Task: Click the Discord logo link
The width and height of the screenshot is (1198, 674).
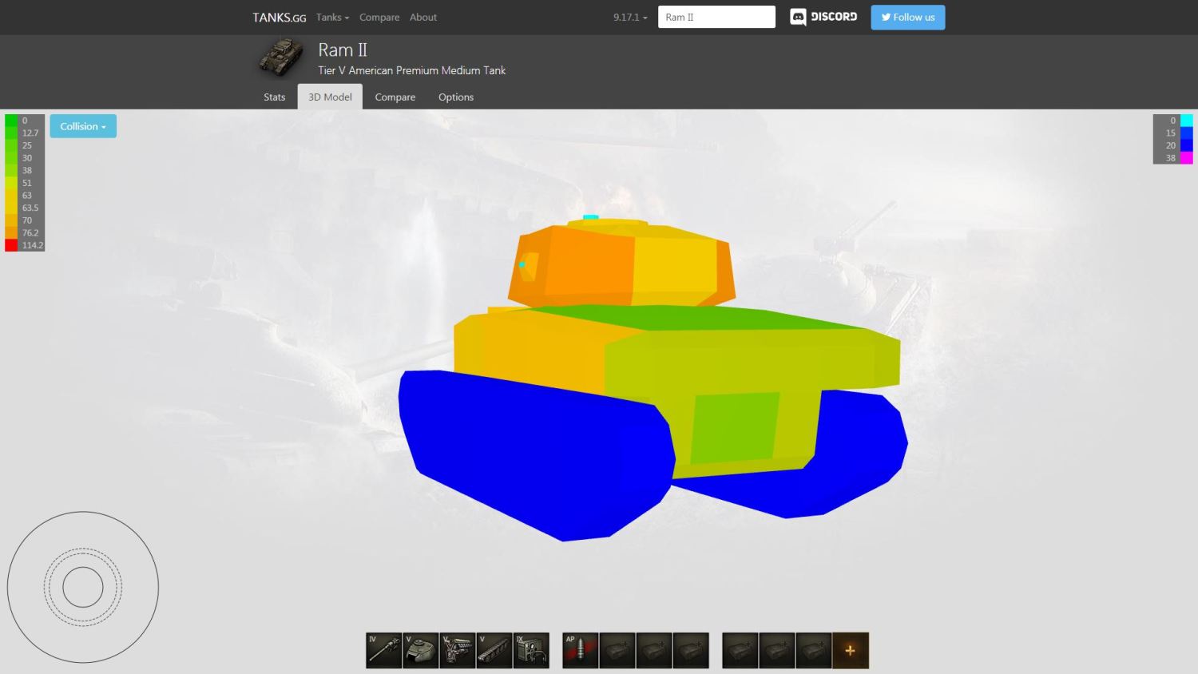Action: tap(823, 17)
